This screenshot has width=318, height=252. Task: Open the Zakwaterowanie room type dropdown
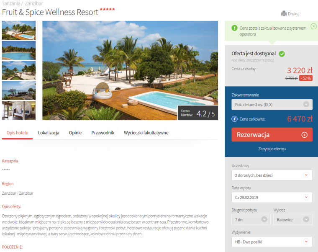tap(272, 105)
